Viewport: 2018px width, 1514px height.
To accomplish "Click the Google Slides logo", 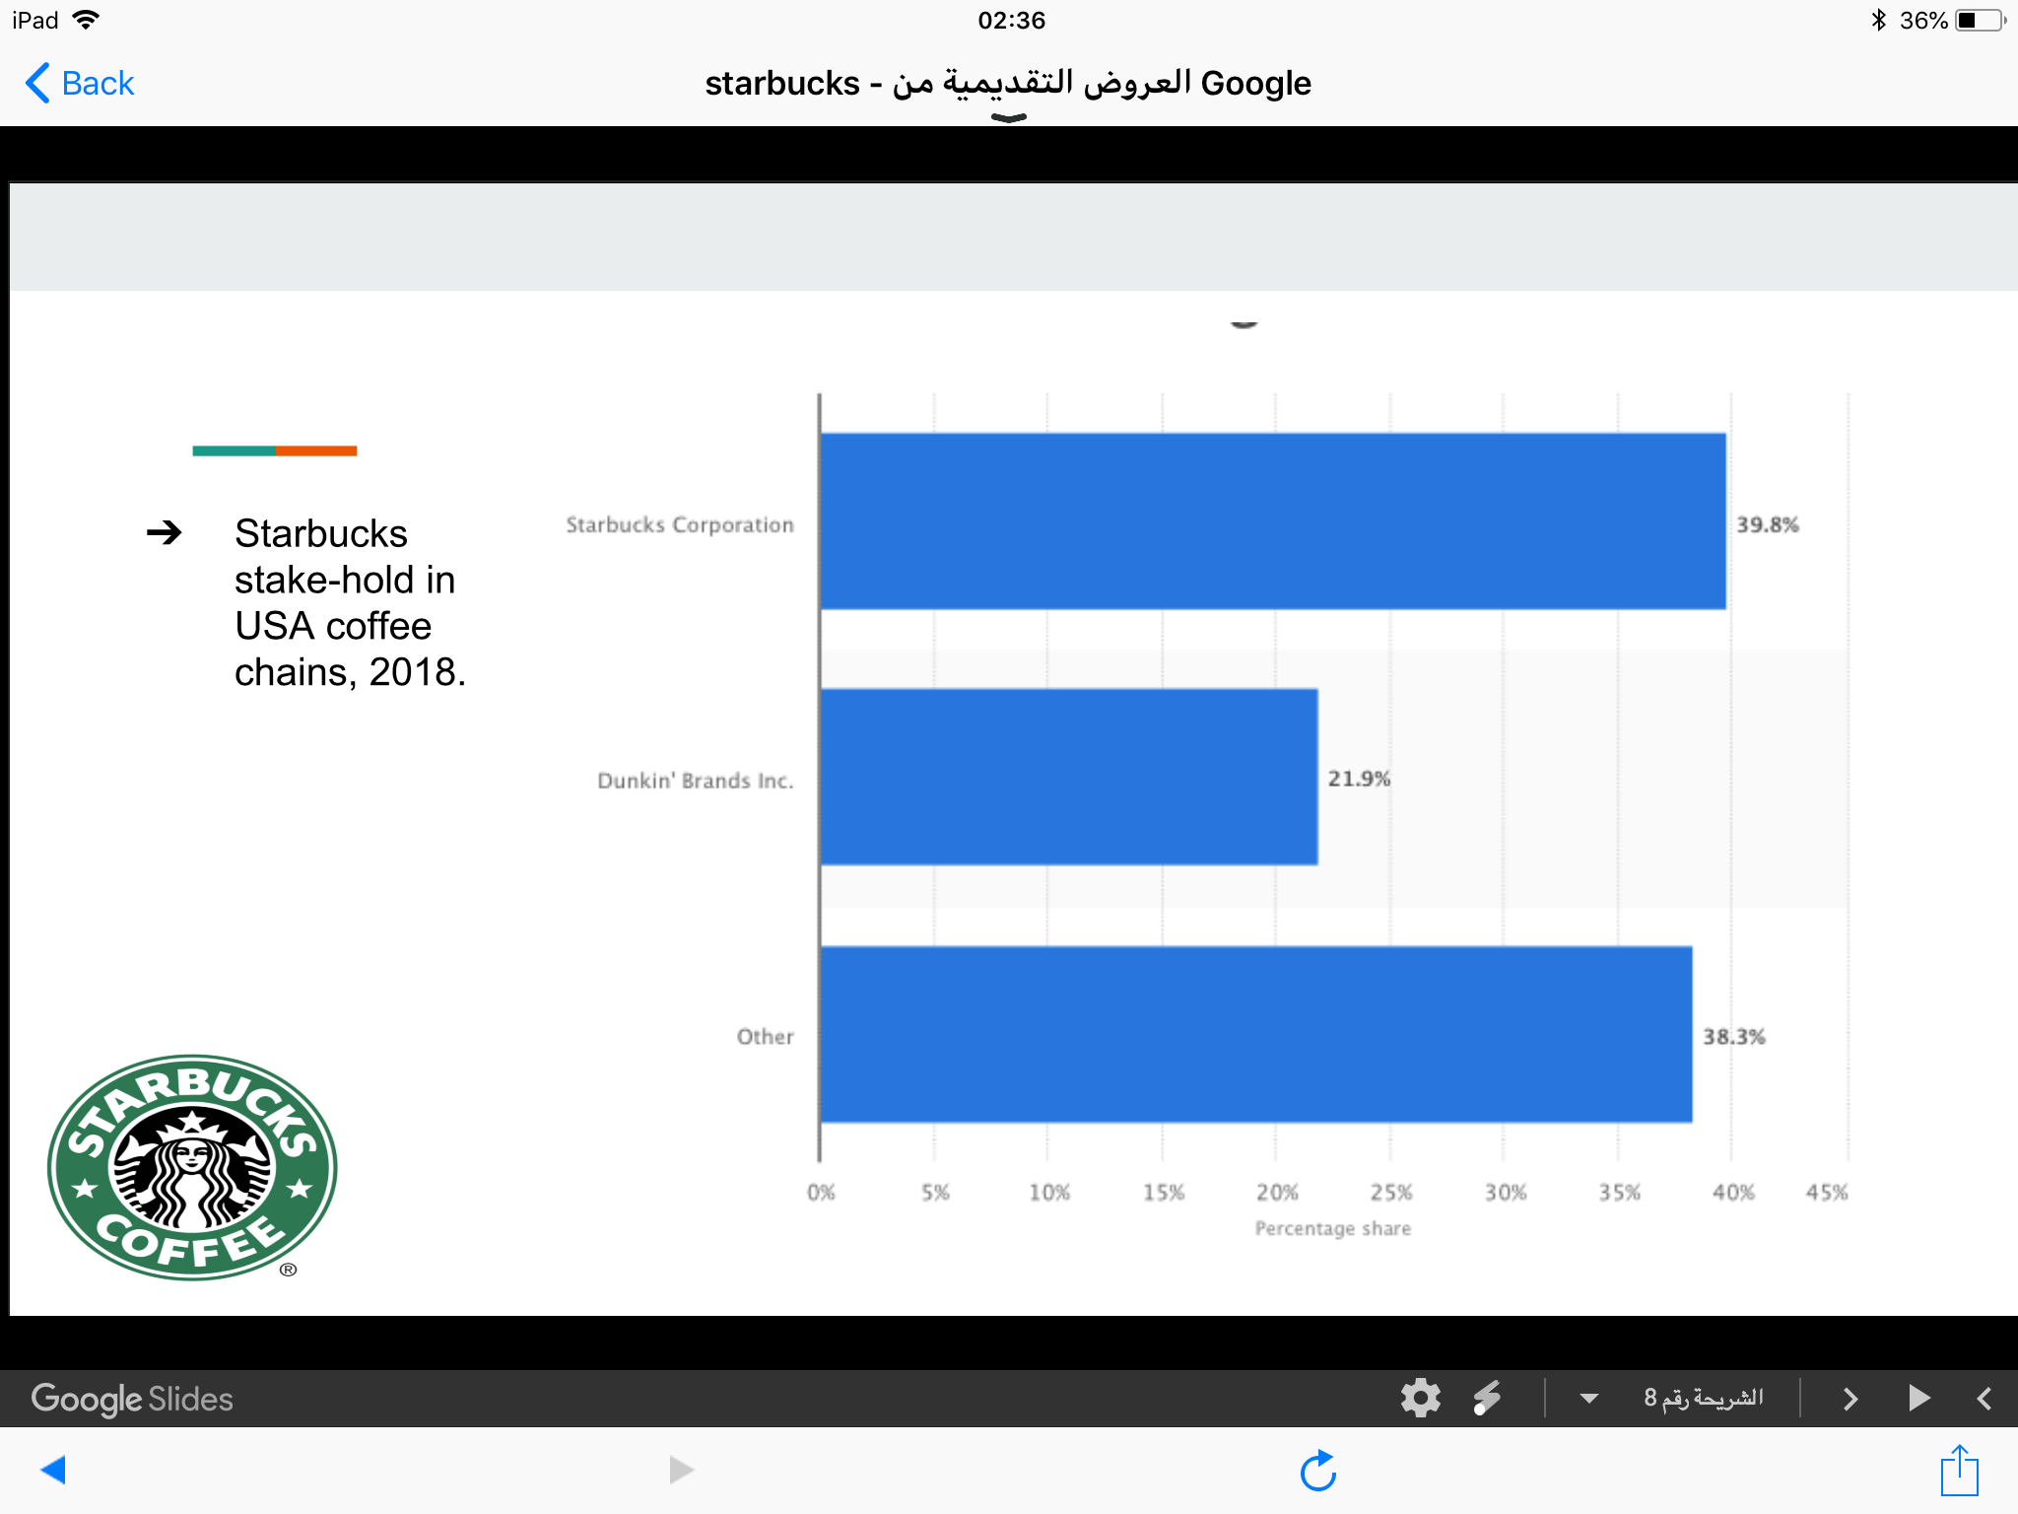I will pos(132,1399).
